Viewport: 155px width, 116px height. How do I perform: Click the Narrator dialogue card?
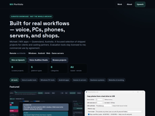click(x=46, y=107)
